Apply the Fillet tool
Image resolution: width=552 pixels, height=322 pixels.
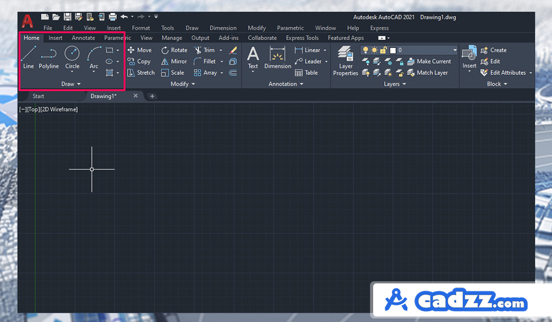(205, 62)
